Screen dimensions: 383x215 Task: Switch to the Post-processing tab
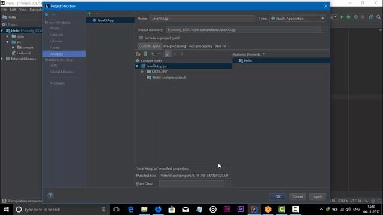coord(200,46)
